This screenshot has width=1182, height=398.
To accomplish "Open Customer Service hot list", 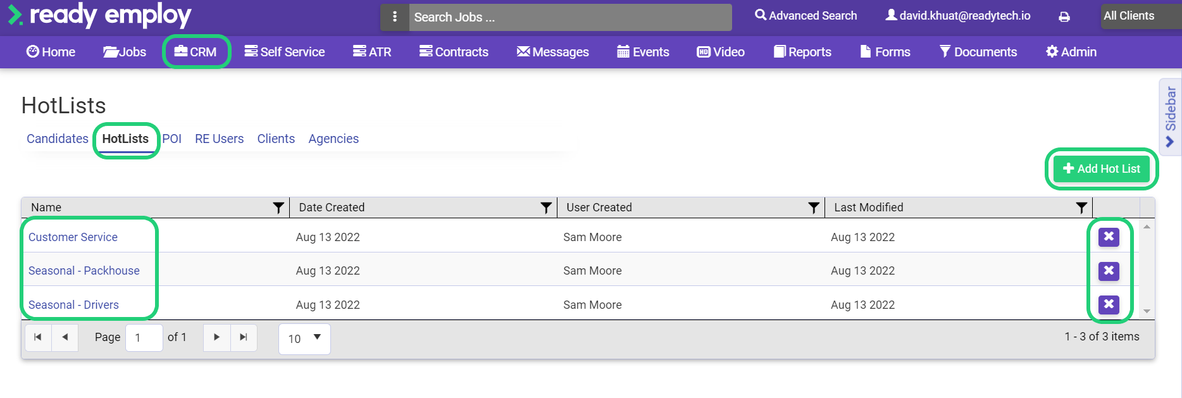I will (x=73, y=237).
